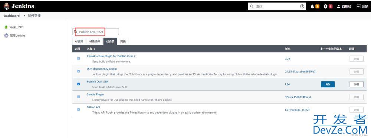The height and width of the screenshot is (138, 371).
Task: Click the text Send build artifacts somewhere.
Action: point(111,61)
